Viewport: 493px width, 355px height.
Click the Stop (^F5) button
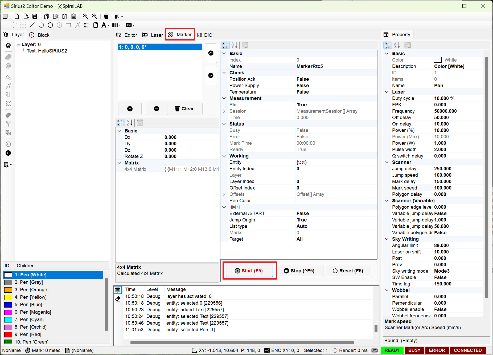(300, 271)
